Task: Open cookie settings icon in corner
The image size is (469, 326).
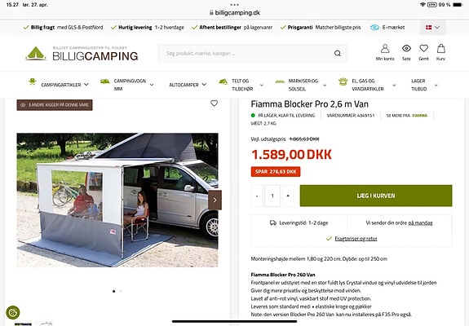Action: pos(12,313)
